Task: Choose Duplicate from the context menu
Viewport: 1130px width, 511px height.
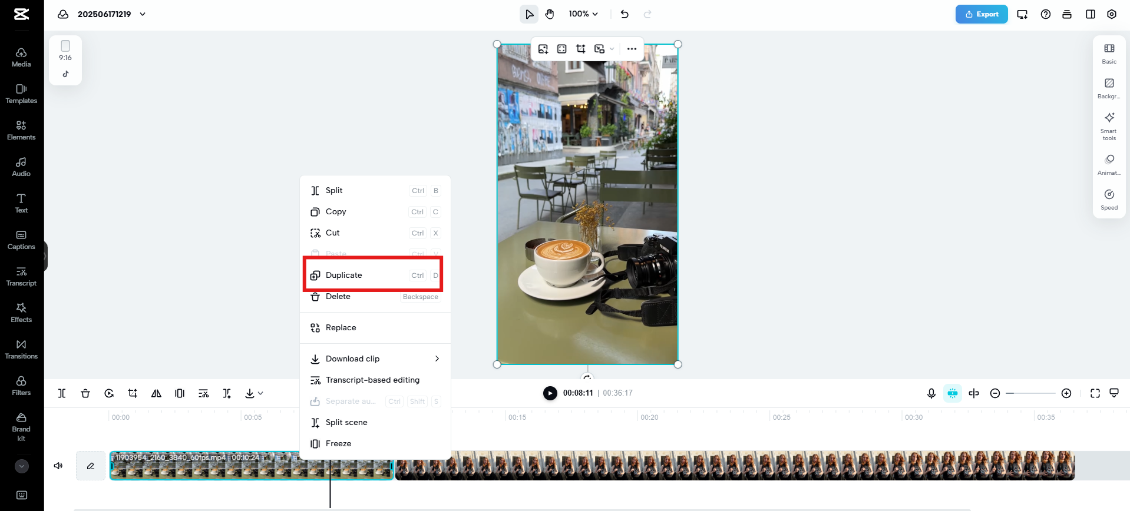Action: coord(375,275)
